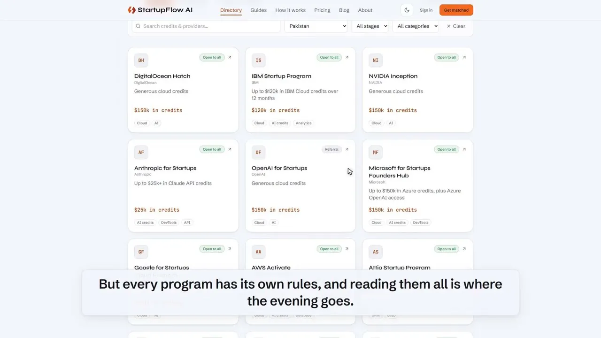The width and height of the screenshot is (601, 338).
Task: Open the external link arrow on Microsoft for Startups card
Action: point(464,149)
